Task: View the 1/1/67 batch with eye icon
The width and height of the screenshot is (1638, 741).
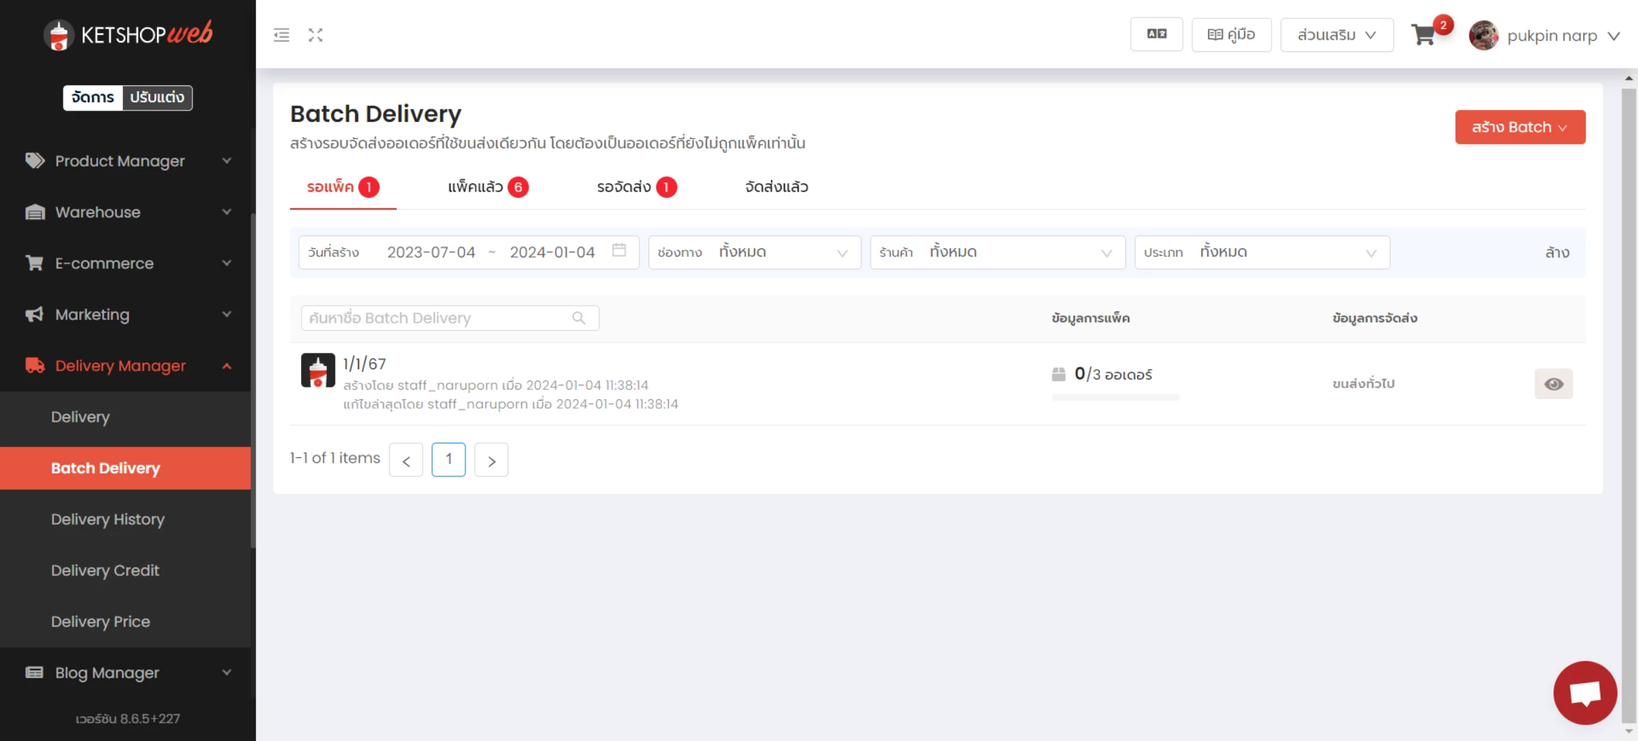Action: (1553, 383)
